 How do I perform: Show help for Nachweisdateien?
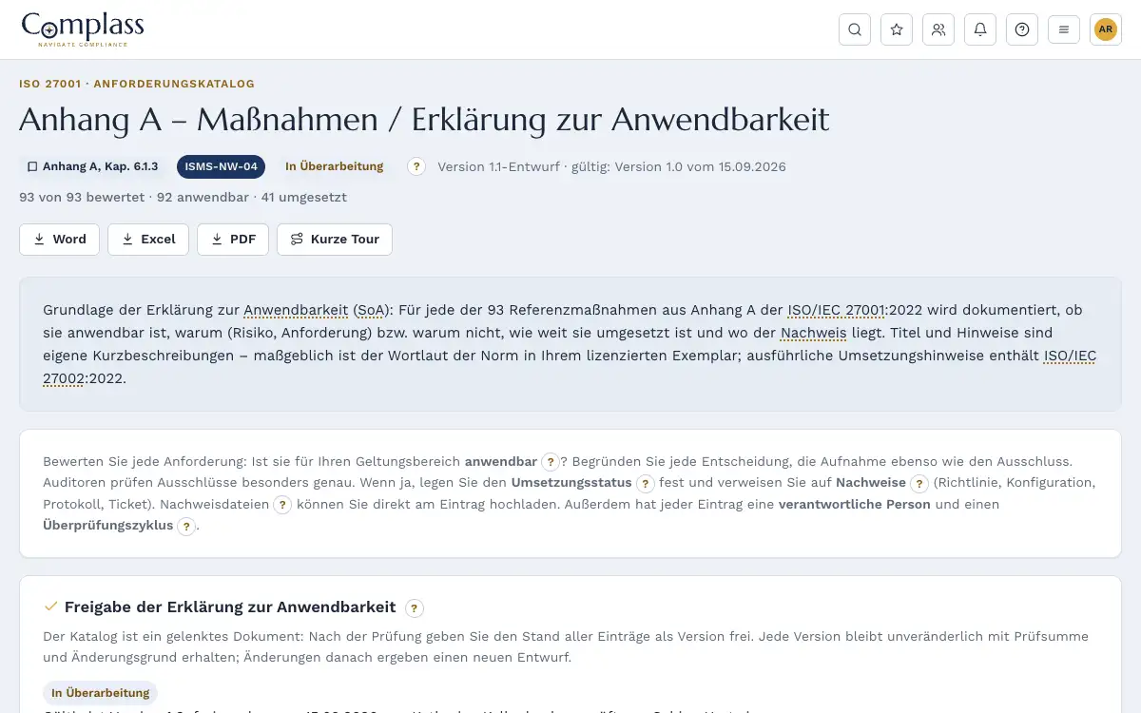(282, 506)
